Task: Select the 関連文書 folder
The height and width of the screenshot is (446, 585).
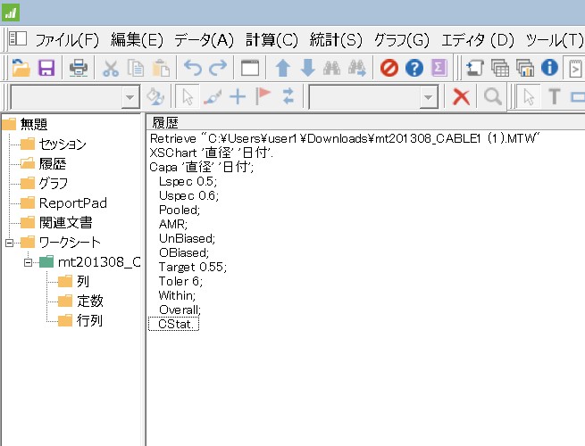Action: point(66,223)
